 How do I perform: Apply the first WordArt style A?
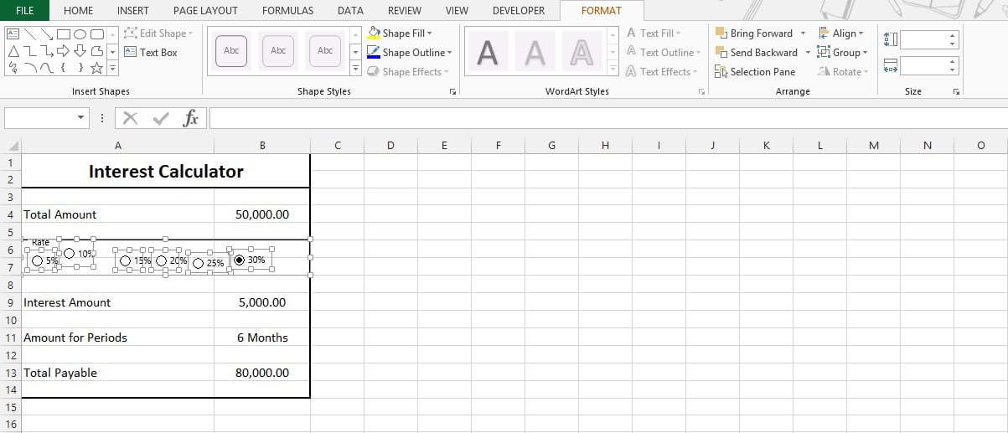tap(488, 53)
